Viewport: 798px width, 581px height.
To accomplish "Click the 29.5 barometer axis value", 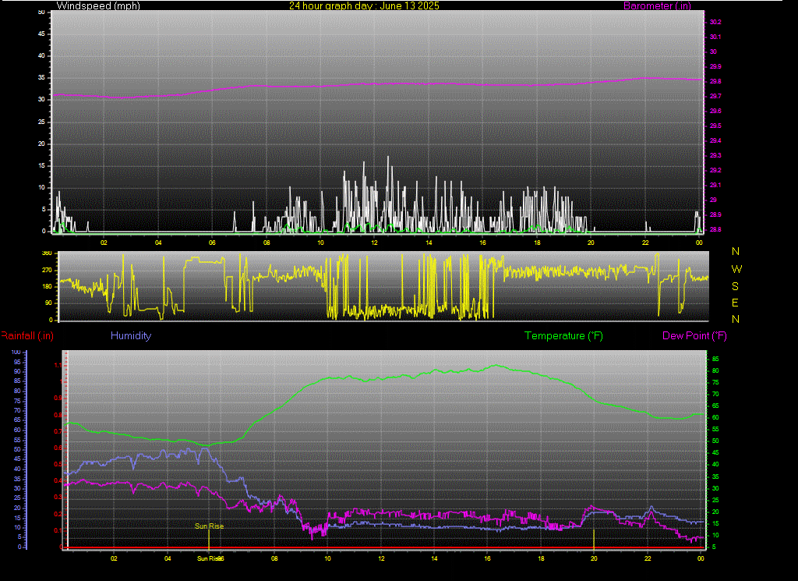I will click(x=715, y=126).
